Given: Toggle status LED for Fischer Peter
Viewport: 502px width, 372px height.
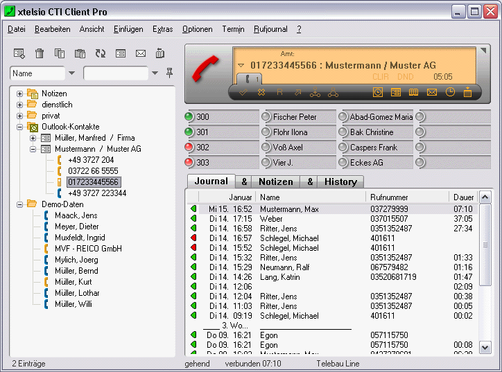Looking at the screenshot, I should [x=266, y=117].
